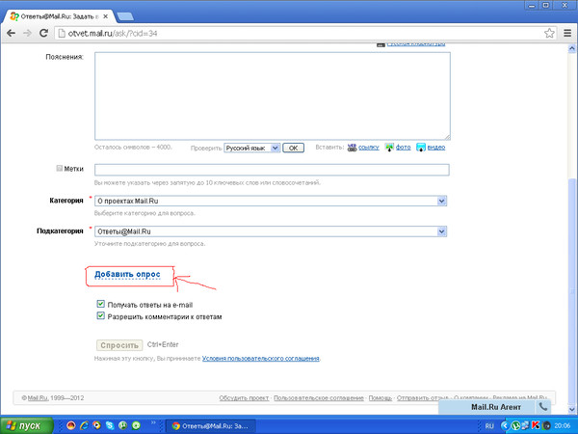Viewport: 578px width, 434px height.
Task: Click the insert video icon
Action: point(421,148)
